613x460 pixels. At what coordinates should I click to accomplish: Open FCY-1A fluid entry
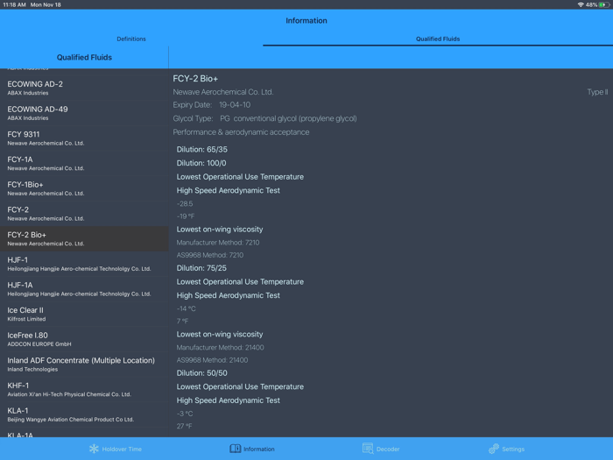pyautogui.click(x=84, y=163)
